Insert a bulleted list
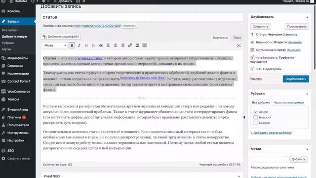 tap(86, 45)
